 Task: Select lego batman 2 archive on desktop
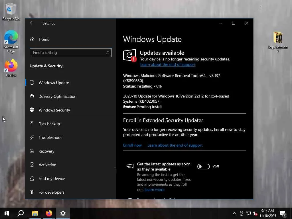click(x=278, y=42)
